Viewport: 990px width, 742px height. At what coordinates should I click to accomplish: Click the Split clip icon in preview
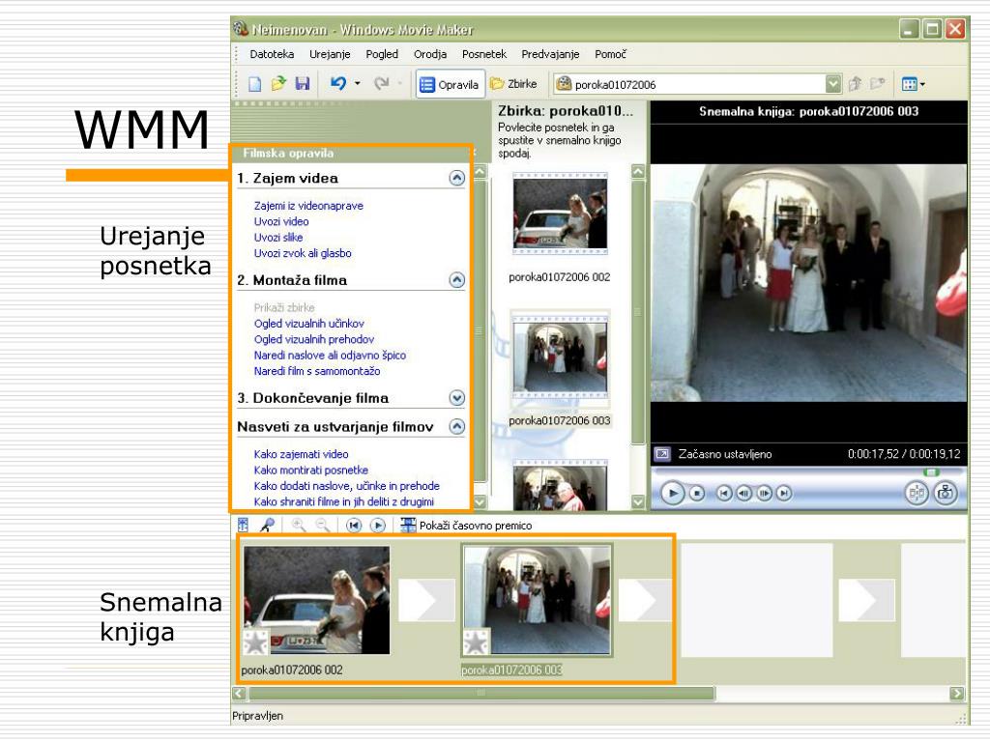917,493
